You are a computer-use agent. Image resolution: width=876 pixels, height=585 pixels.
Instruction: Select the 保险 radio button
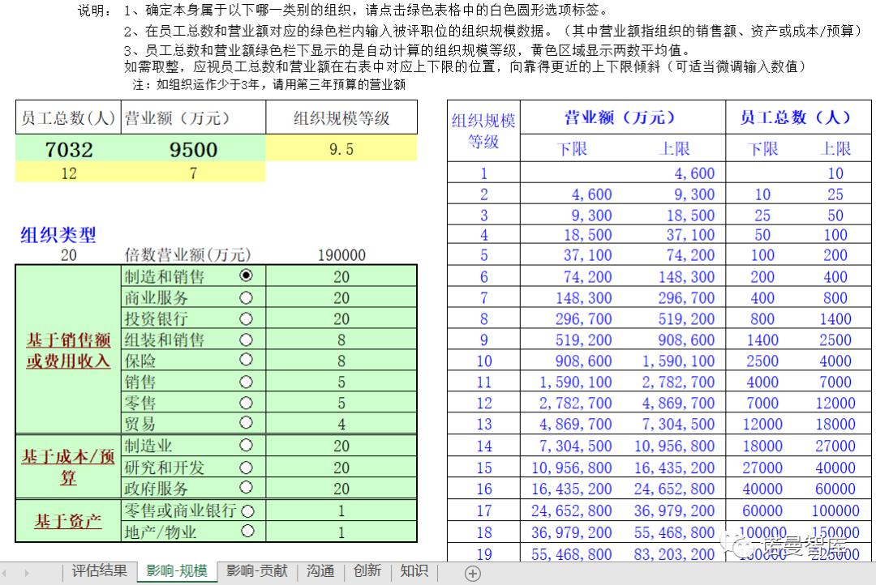click(247, 361)
